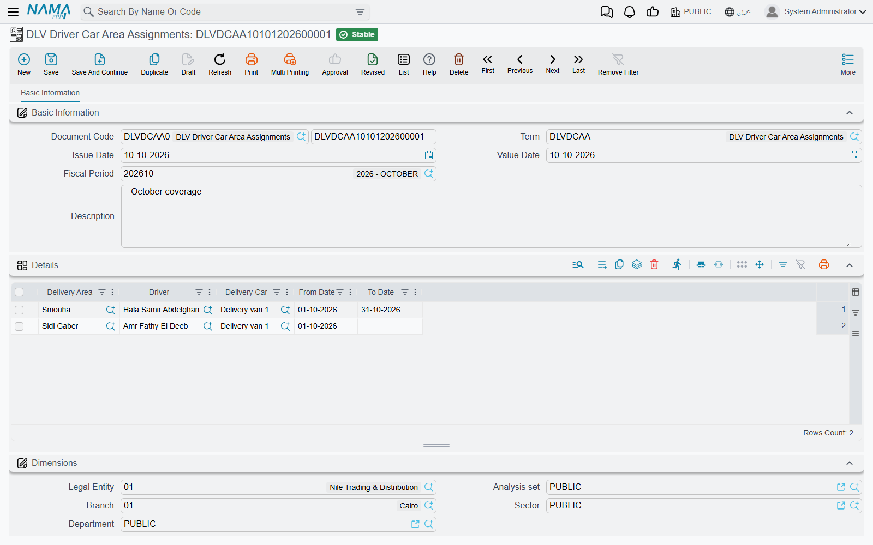
Task: Switch language to Arabic
Action: 738,12
